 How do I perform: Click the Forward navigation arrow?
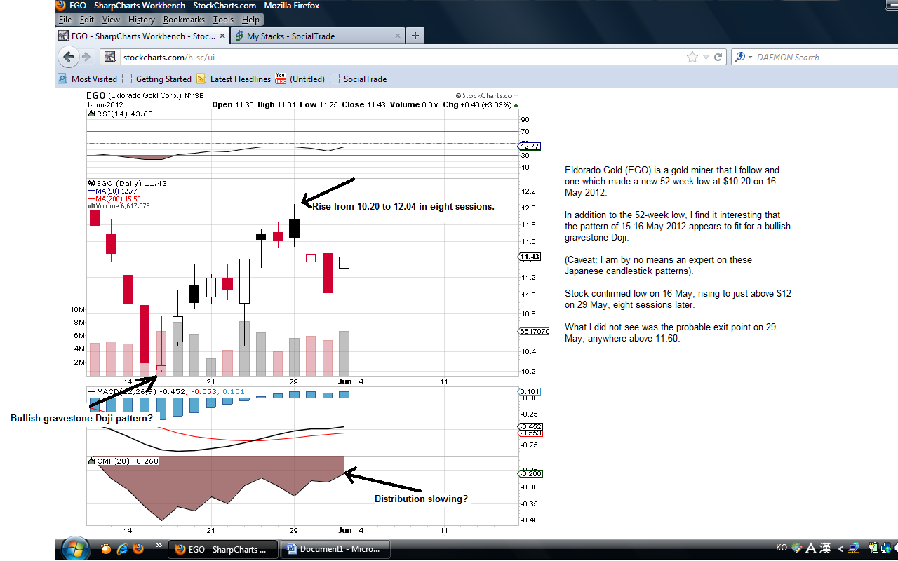click(86, 58)
